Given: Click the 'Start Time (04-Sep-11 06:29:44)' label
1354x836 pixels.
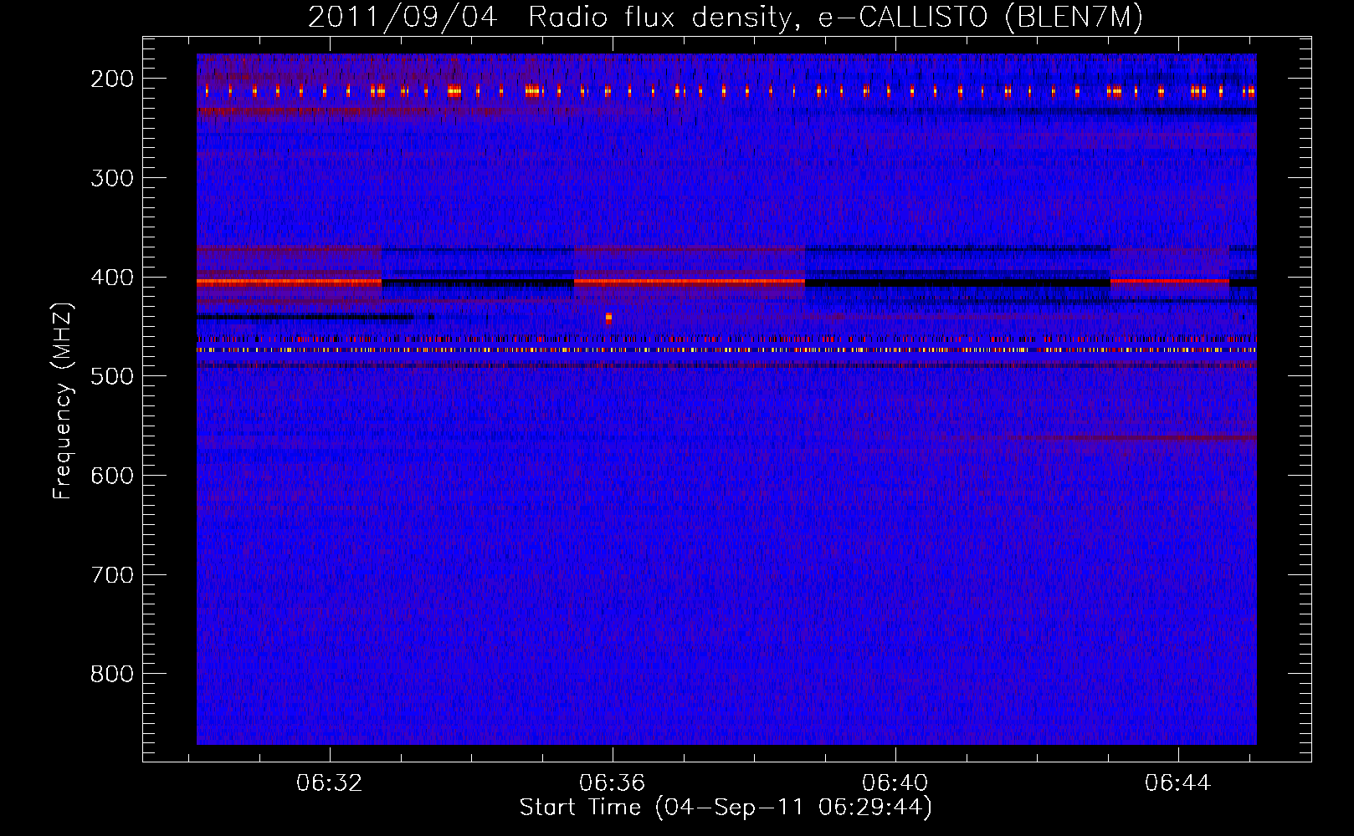Looking at the screenshot, I should (726, 808).
